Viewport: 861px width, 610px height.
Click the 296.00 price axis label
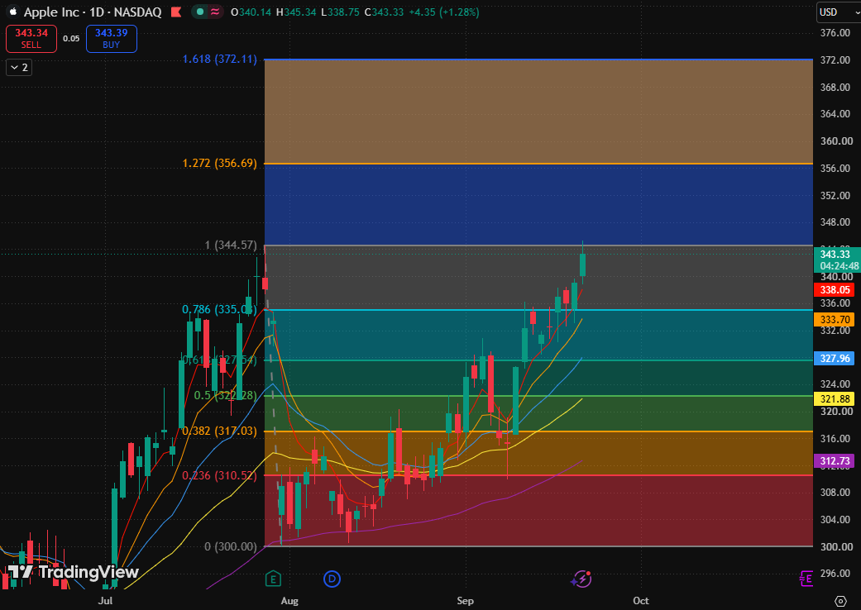tap(835, 574)
